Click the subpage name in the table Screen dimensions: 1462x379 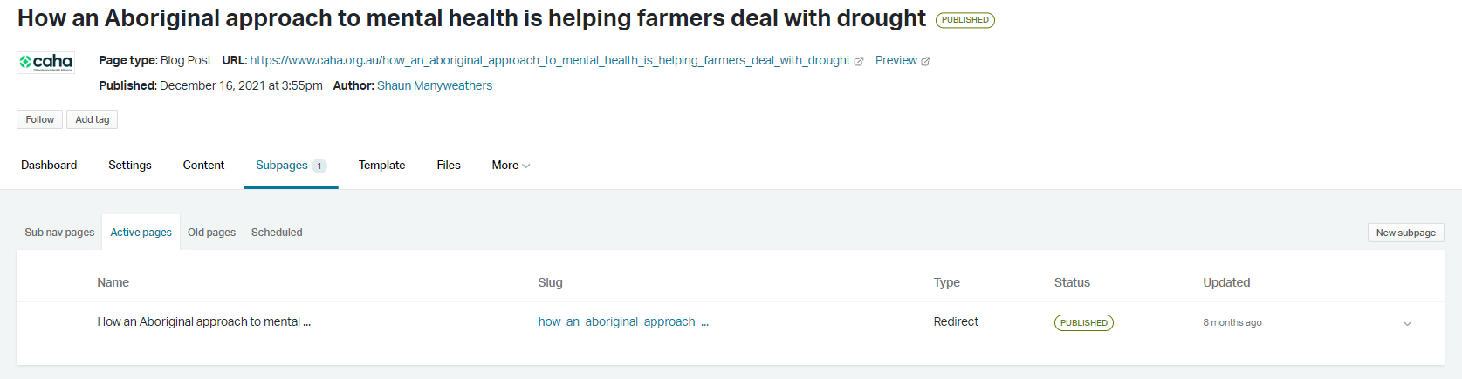coord(203,322)
